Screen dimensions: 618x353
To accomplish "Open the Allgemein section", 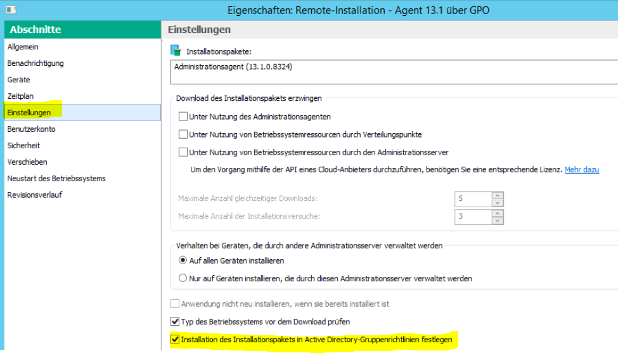I will pos(23,46).
